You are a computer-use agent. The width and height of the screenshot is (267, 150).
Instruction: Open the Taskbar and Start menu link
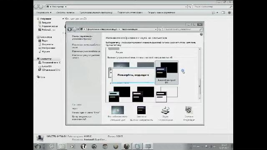(86, 112)
